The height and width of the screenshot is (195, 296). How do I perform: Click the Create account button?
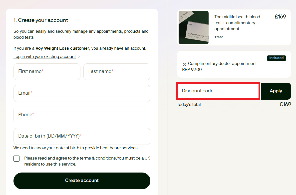pyautogui.click(x=82, y=180)
